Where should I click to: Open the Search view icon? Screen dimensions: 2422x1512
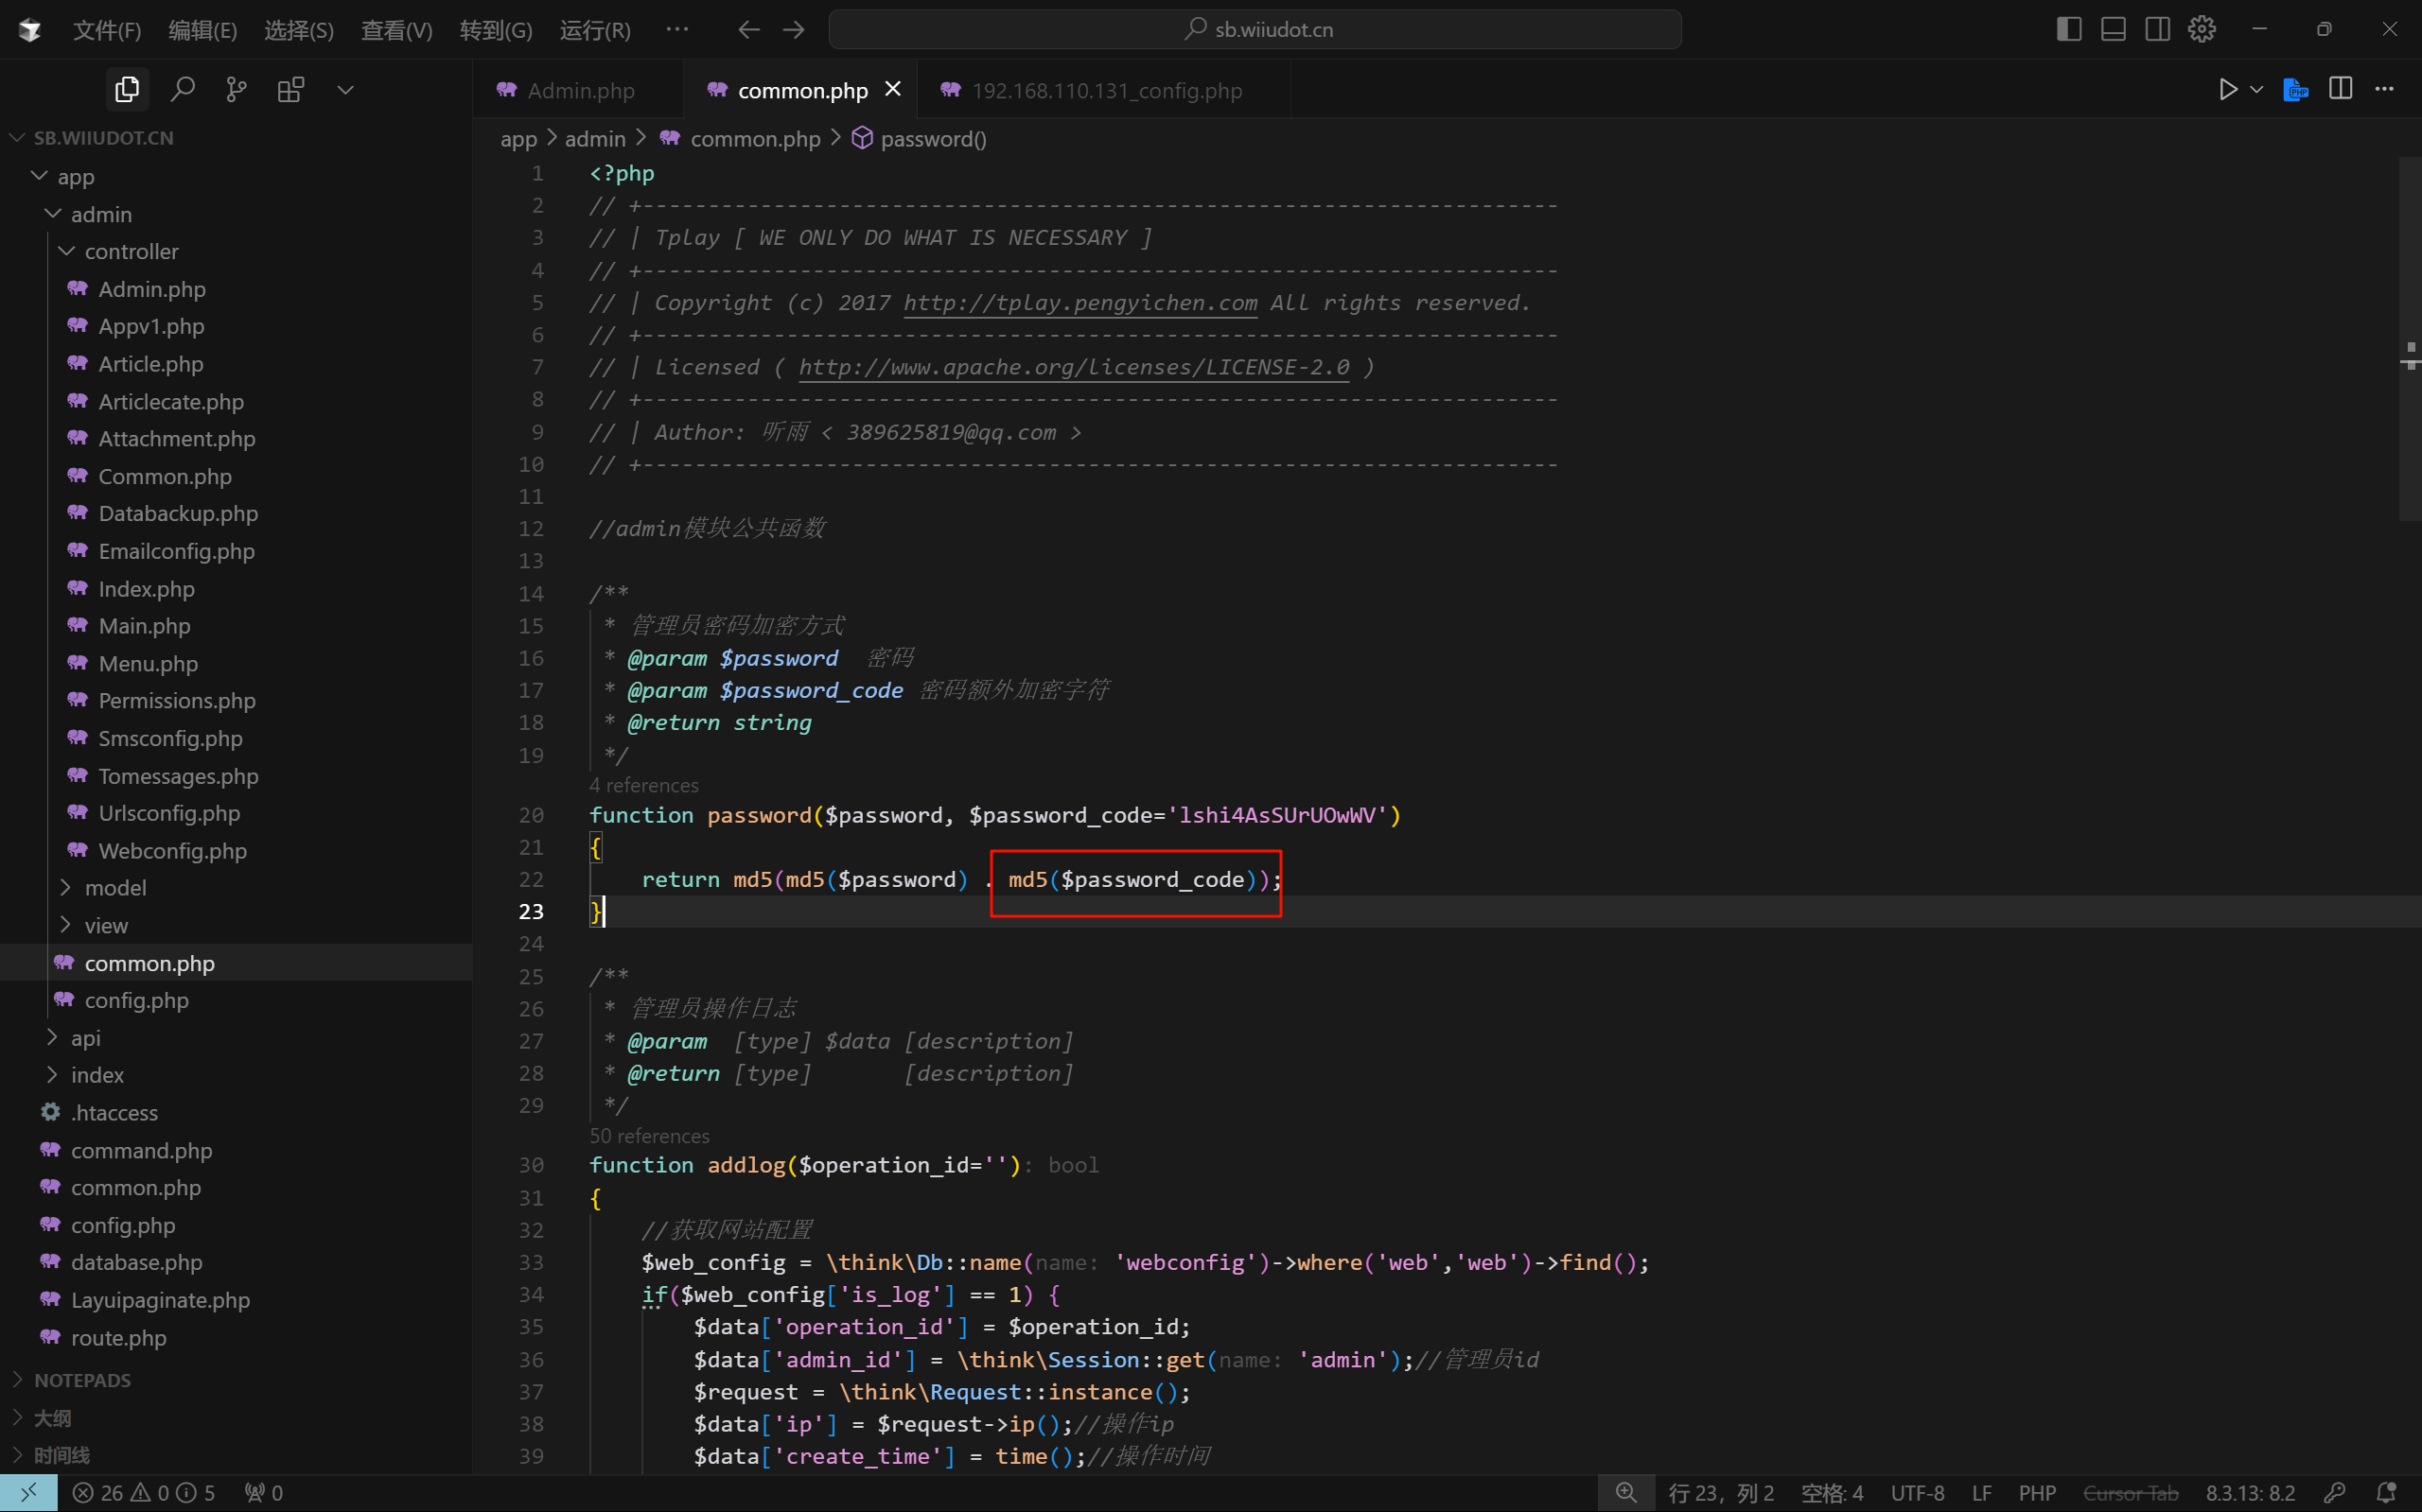tap(182, 90)
